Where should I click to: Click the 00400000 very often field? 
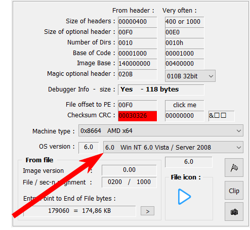tap(185, 64)
